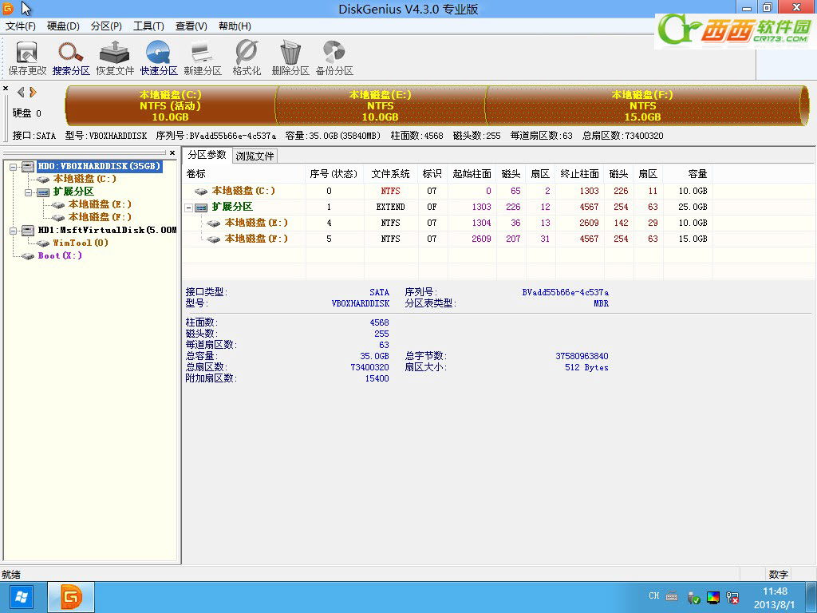
Task: Open the taskbar clock showing 11:48
Action: [775, 598]
